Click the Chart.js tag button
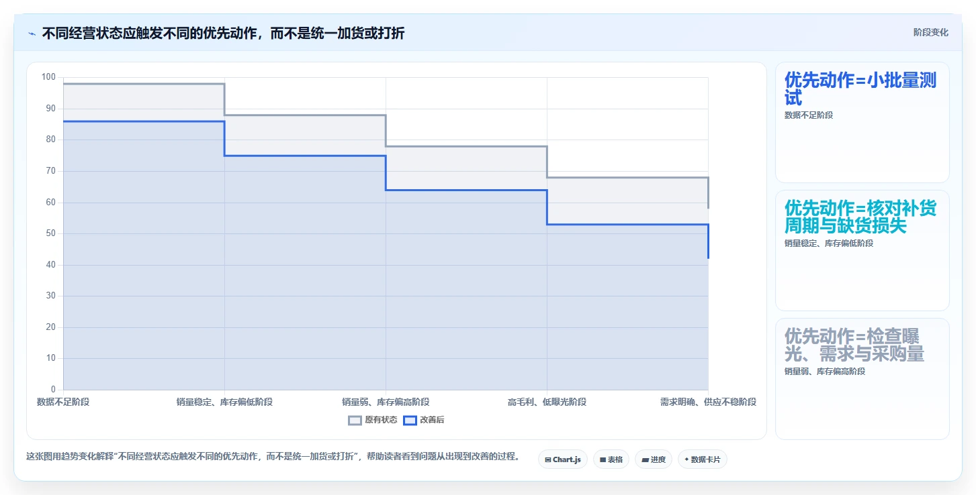The image size is (976, 495). 563,459
